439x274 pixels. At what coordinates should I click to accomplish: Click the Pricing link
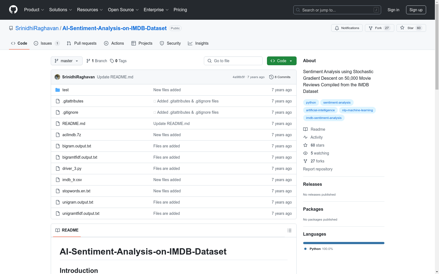tap(180, 10)
